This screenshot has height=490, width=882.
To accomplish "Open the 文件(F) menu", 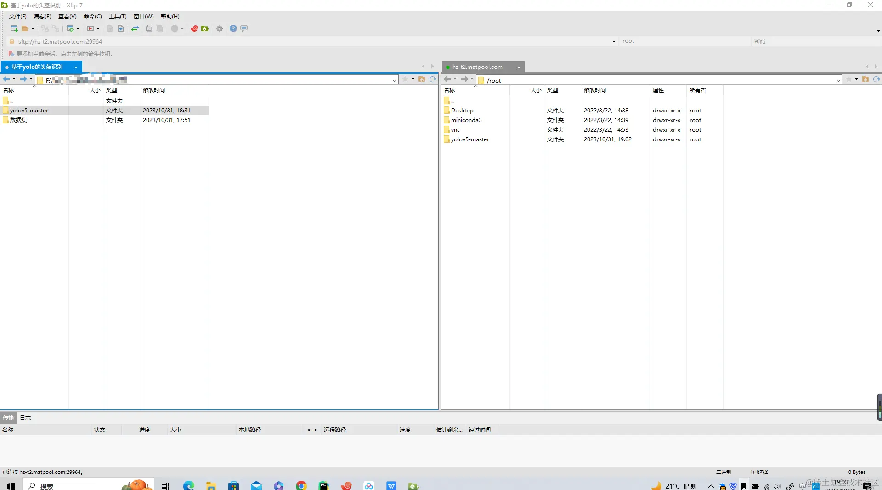I will coord(18,17).
